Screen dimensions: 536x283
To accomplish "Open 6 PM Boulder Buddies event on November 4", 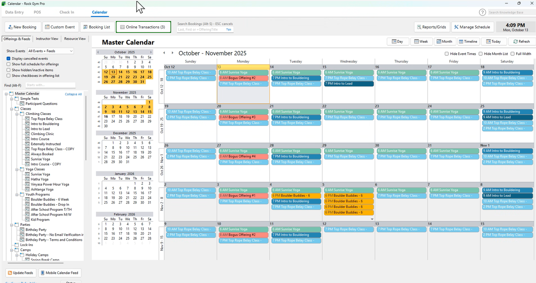I will 296,195.
